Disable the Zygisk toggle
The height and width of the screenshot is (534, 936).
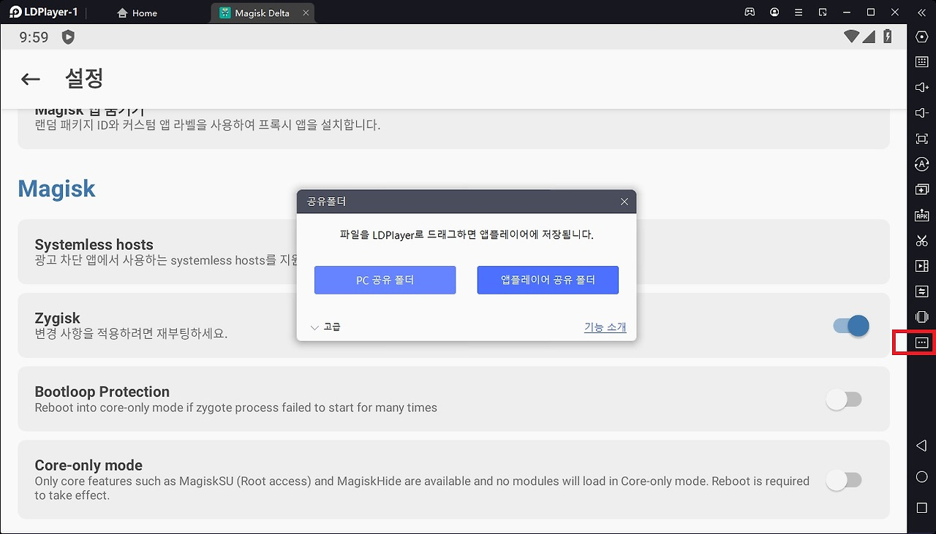(x=850, y=326)
